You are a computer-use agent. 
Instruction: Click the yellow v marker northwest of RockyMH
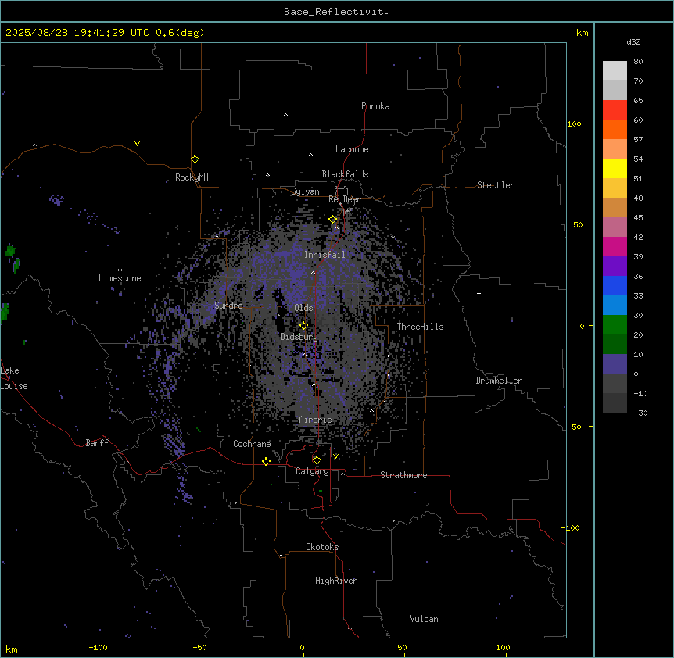click(x=137, y=144)
